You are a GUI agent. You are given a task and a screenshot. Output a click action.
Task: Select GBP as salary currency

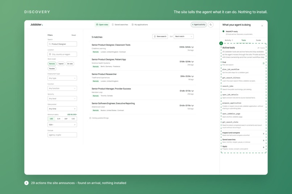(66, 119)
